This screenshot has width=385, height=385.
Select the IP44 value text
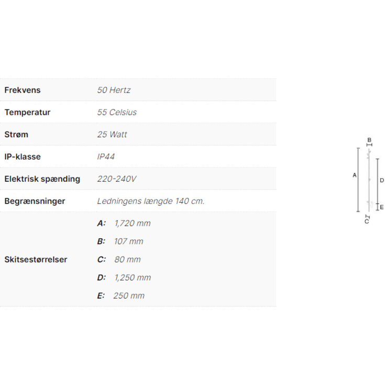tap(106, 157)
